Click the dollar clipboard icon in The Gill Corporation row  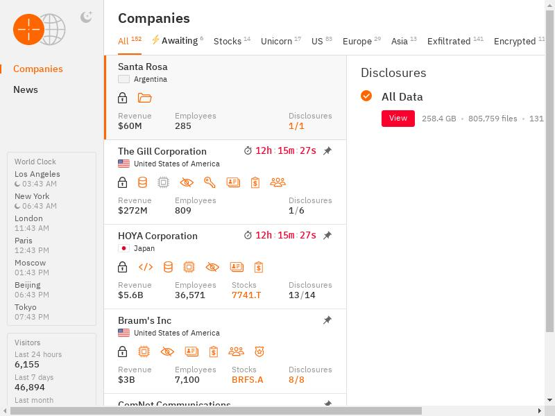click(x=255, y=182)
